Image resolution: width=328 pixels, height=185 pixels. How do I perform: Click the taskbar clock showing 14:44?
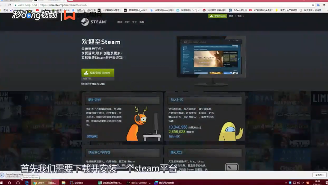(x=317, y=182)
